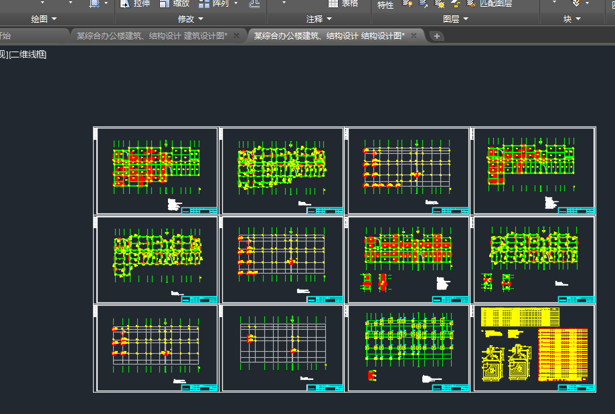Open the Array tool dropdown arrow

click(236, 3)
